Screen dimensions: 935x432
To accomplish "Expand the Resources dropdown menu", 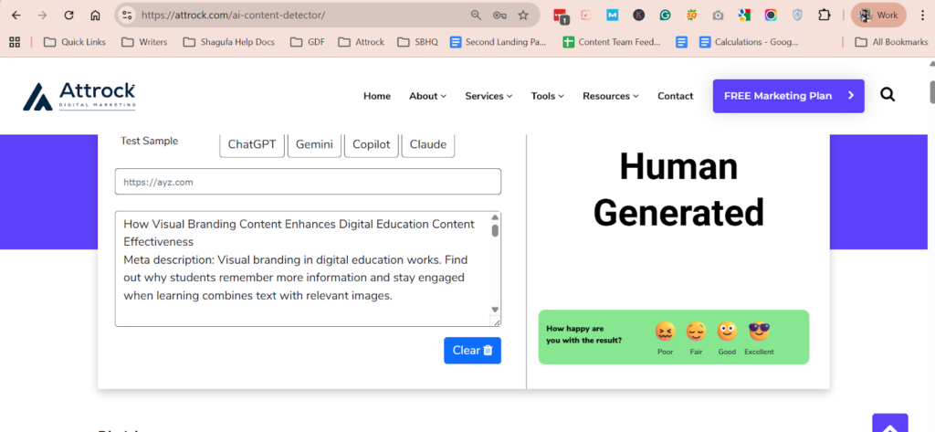I will [611, 96].
